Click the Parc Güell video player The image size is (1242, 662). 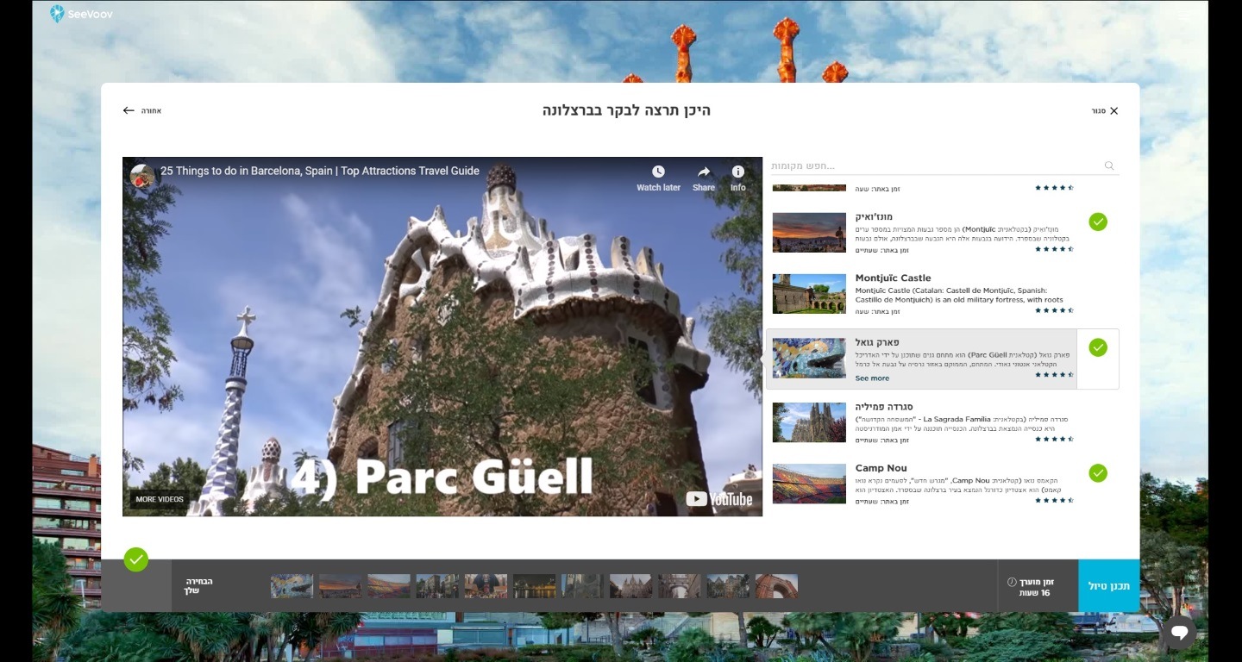442,336
